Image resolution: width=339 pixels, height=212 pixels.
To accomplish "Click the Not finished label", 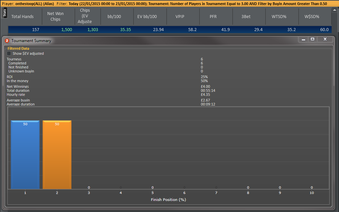I will (18, 67).
